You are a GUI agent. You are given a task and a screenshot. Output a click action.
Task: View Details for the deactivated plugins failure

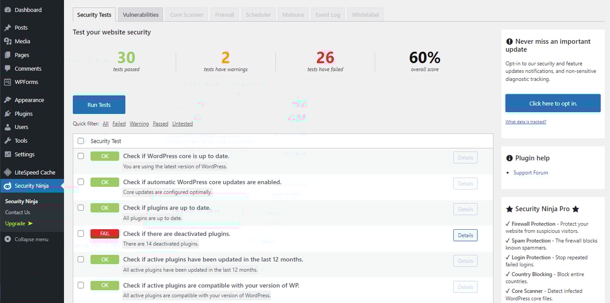point(465,235)
